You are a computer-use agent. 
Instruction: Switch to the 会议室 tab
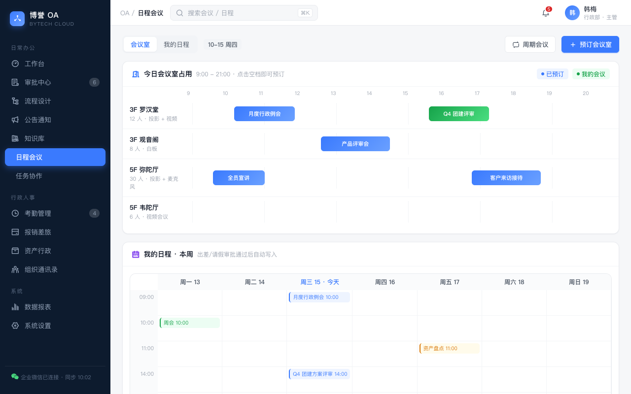[x=140, y=44]
